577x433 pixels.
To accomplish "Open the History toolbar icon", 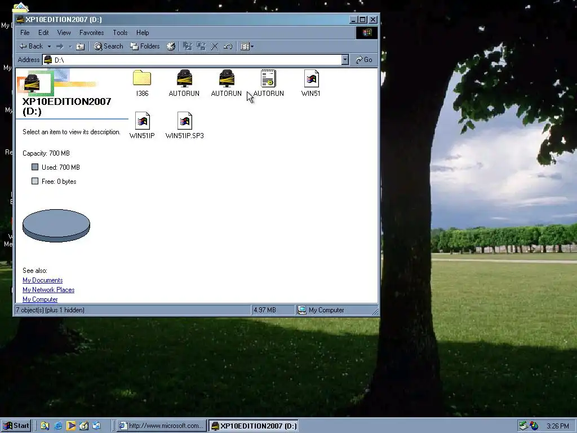I will [x=171, y=46].
